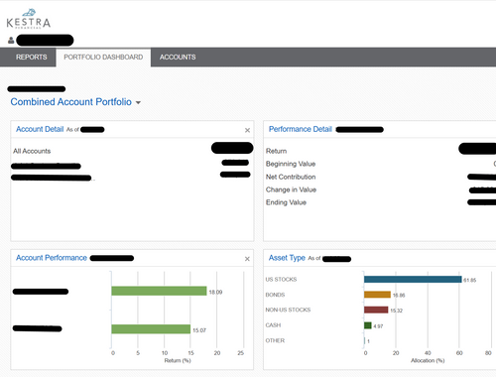Click the 4.97 allocation value

378,326
